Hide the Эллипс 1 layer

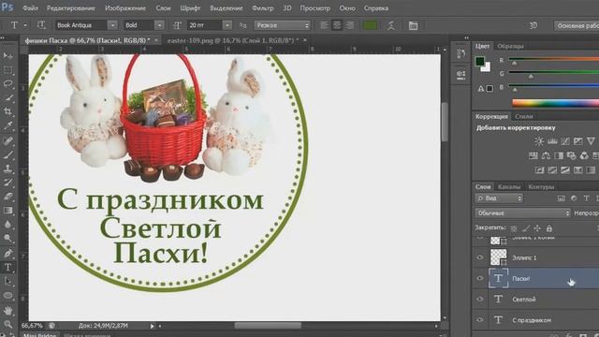pyautogui.click(x=480, y=257)
